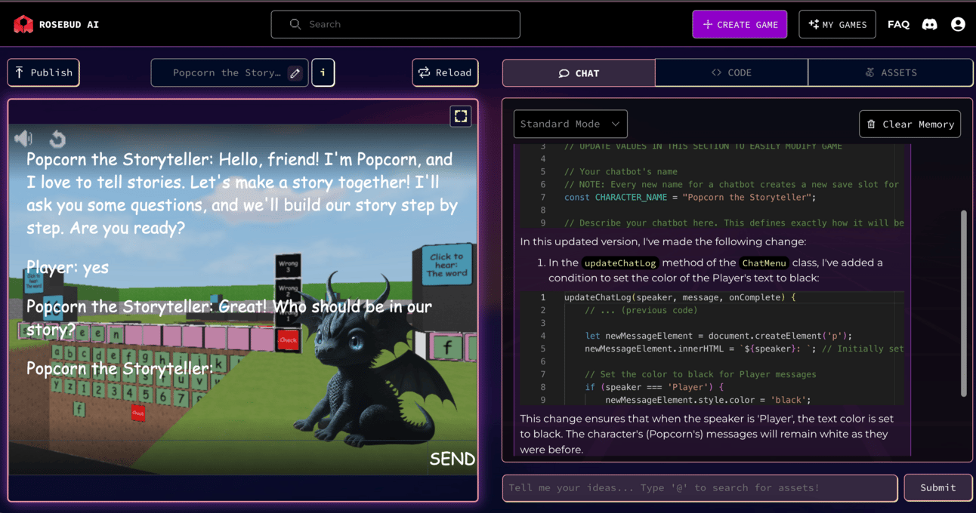The width and height of the screenshot is (976, 513).
Task: Click the green "f" letter block beside the sign
Action: click(x=447, y=347)
